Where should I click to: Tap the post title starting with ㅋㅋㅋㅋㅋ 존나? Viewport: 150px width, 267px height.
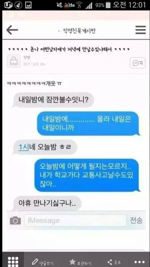point(69,50)
